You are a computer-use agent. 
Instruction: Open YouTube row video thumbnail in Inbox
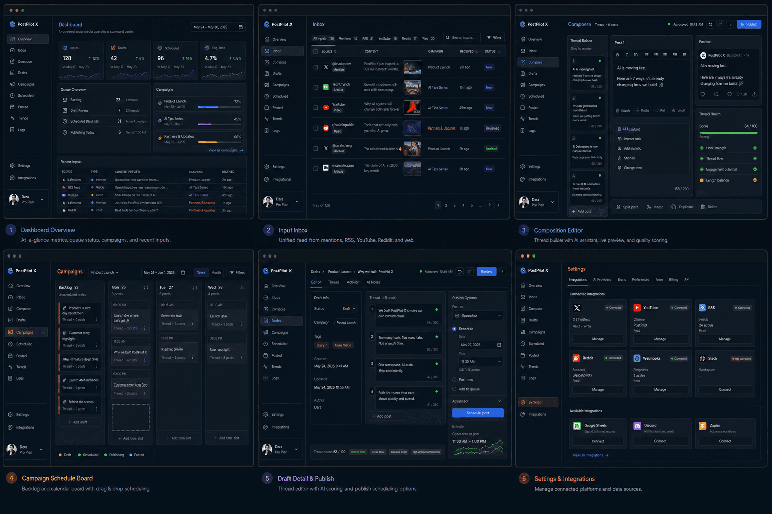coord(412,107)
